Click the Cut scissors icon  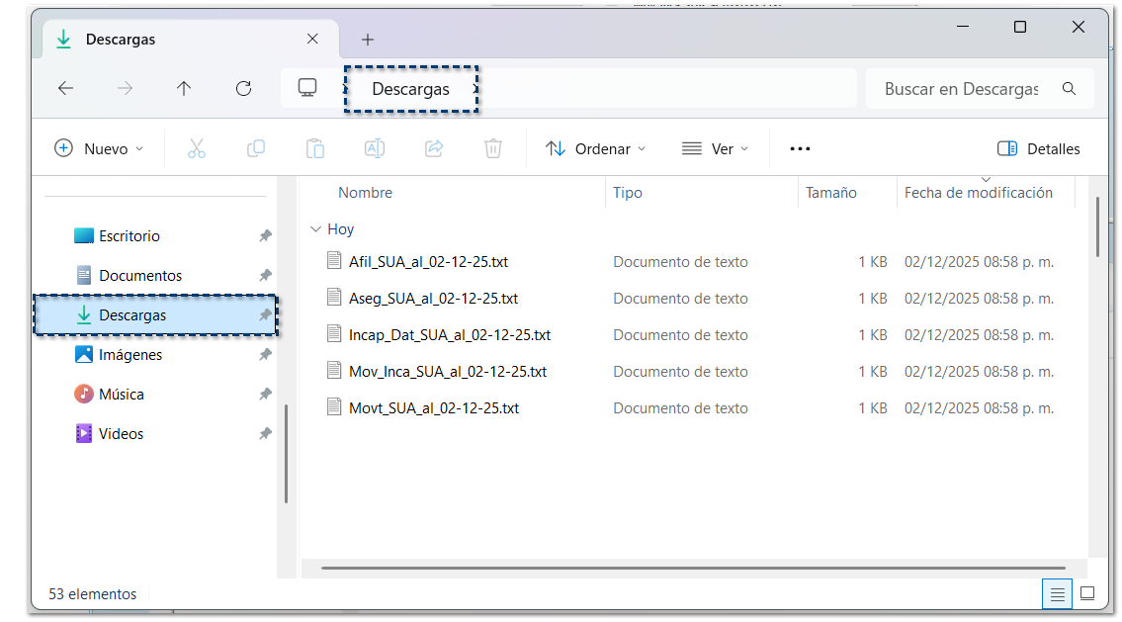196,148
